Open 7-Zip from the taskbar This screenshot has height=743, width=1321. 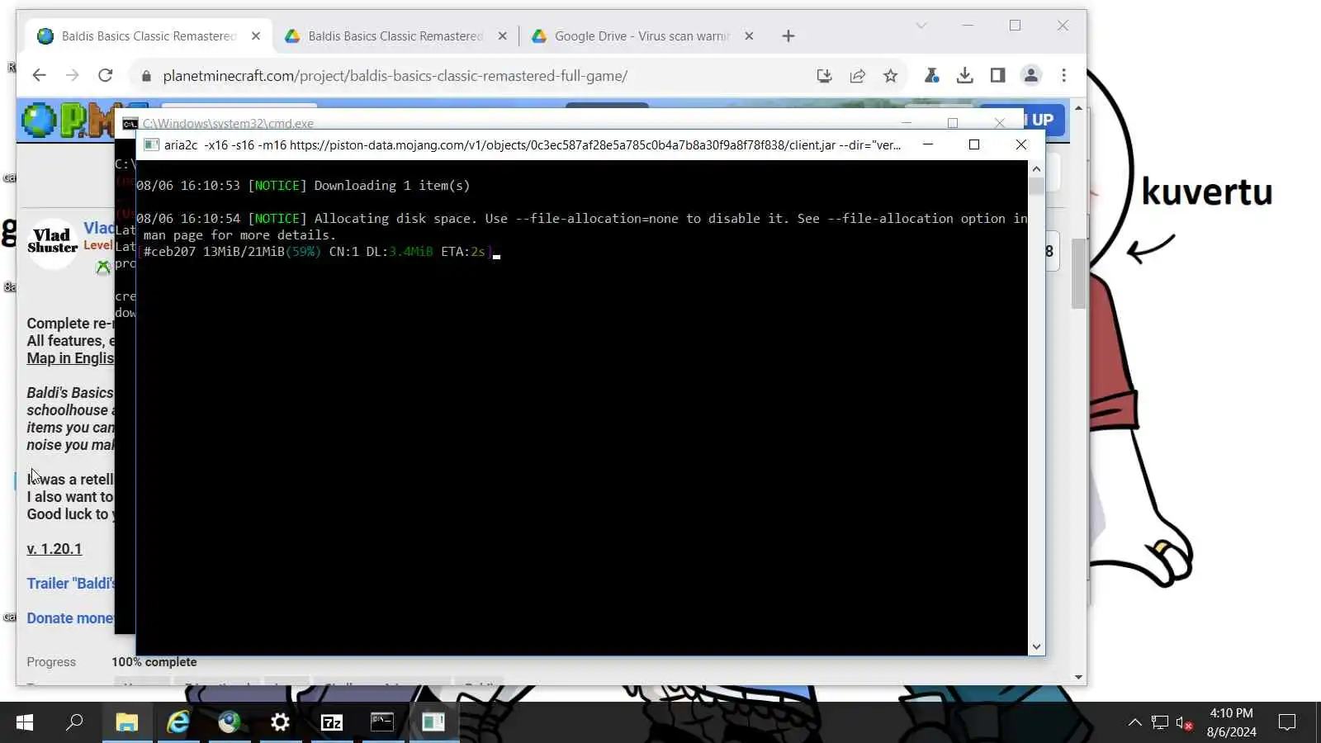pyautogui.click(x=331, y=723)
